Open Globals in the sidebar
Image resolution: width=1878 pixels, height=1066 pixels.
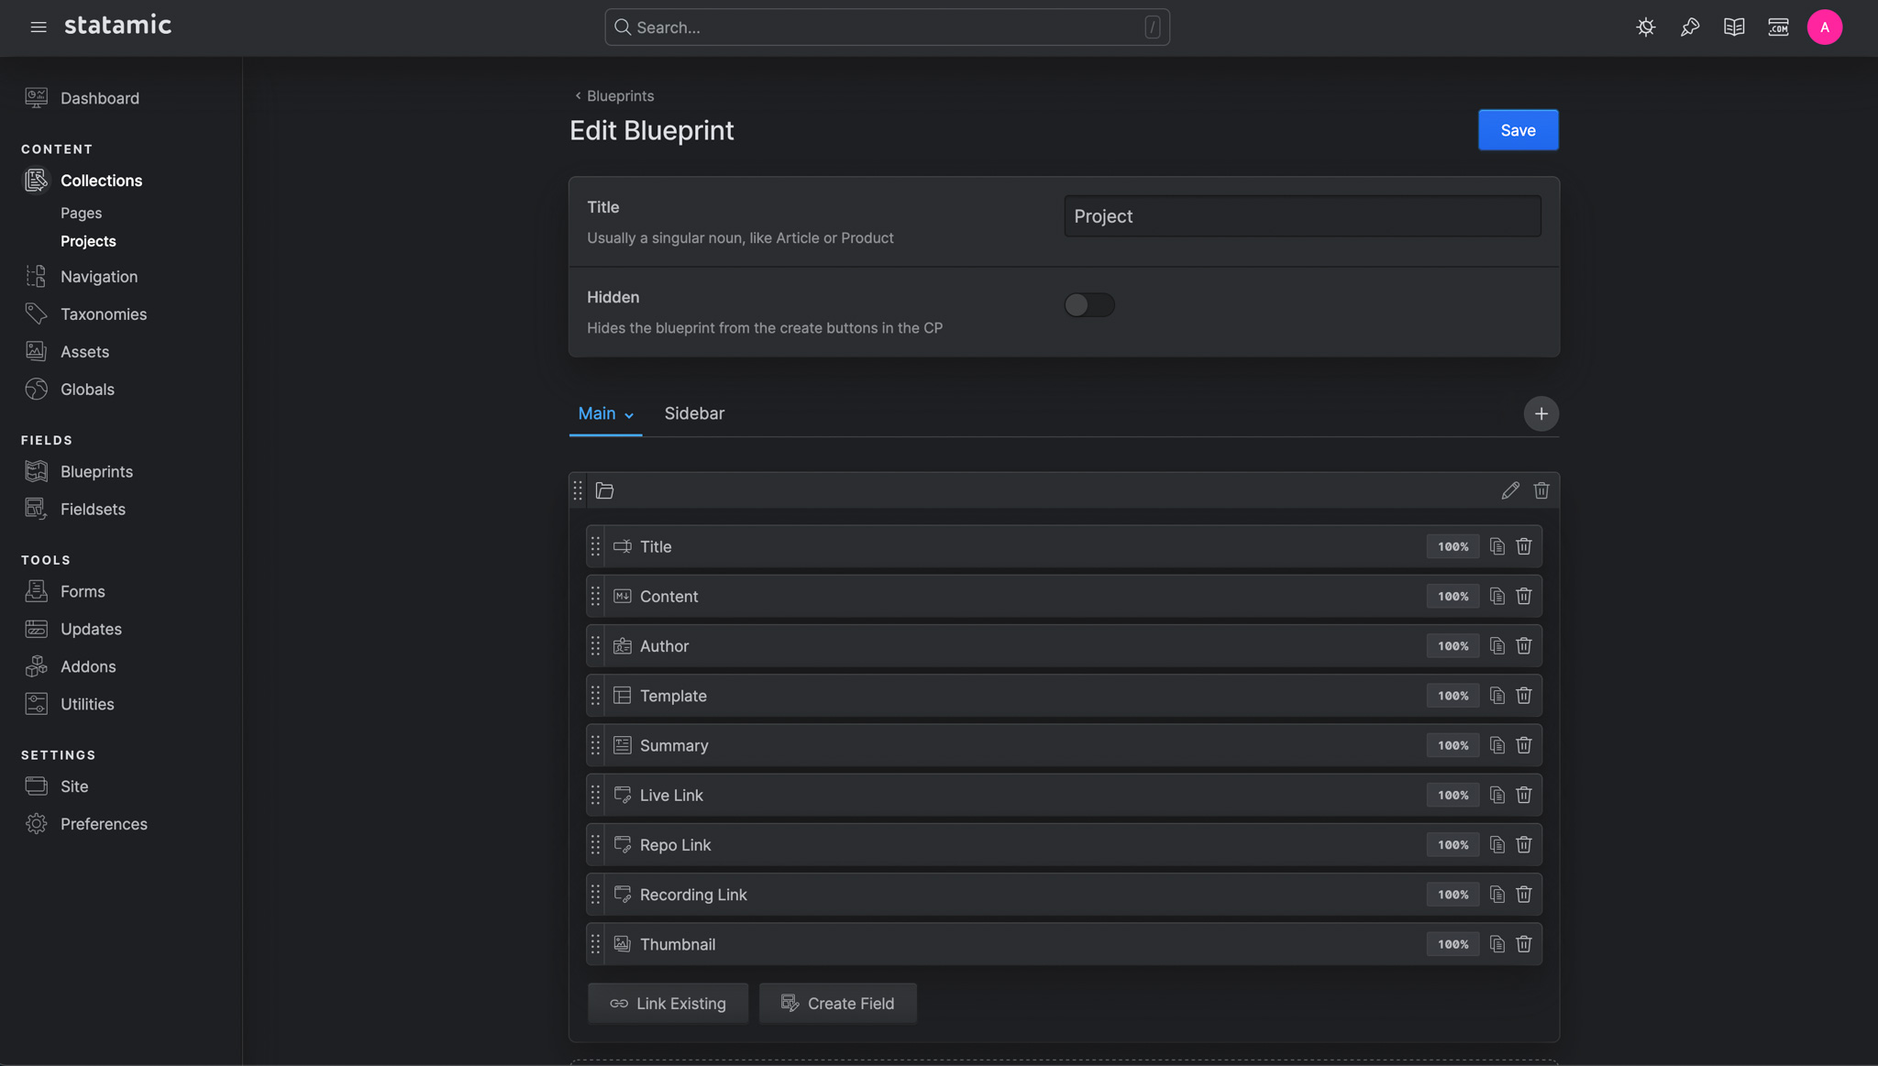point(87,390)
